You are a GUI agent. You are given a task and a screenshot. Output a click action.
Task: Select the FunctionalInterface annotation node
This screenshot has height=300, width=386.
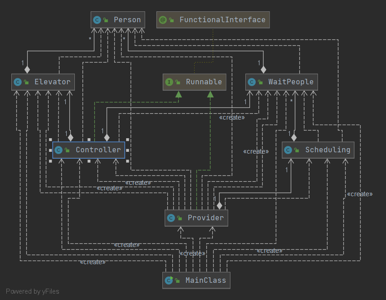213,19
